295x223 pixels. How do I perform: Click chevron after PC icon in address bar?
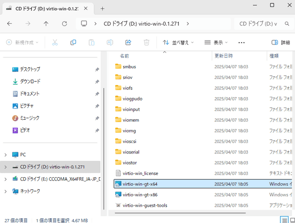[96, 24]
